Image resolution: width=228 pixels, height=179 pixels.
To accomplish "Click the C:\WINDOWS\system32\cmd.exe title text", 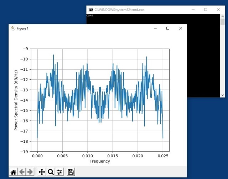I will pyautogui.click(x=119, y=10).
